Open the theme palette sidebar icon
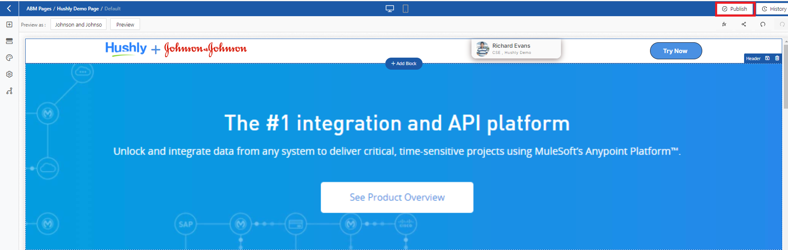The height and width of the screenshot is (250, 788). click(x=9, y=58)
